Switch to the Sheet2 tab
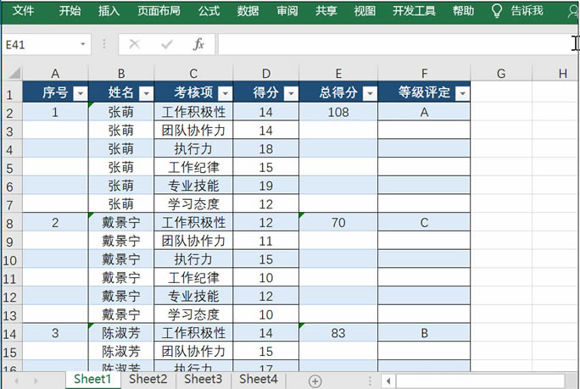The image size is (580, 389). pyautogui.click(x=148, y=380)
